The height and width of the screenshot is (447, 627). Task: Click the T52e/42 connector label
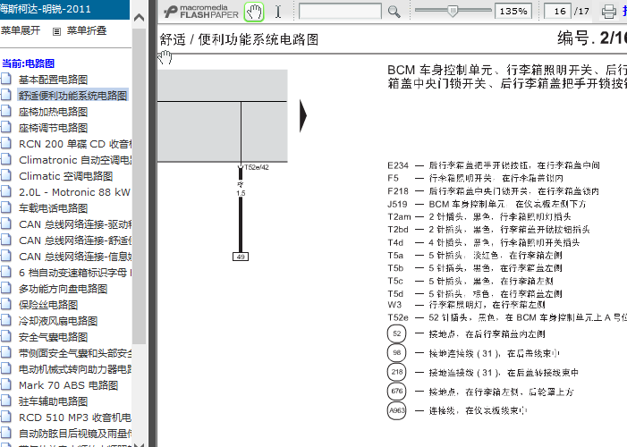[x=257, y=167]
